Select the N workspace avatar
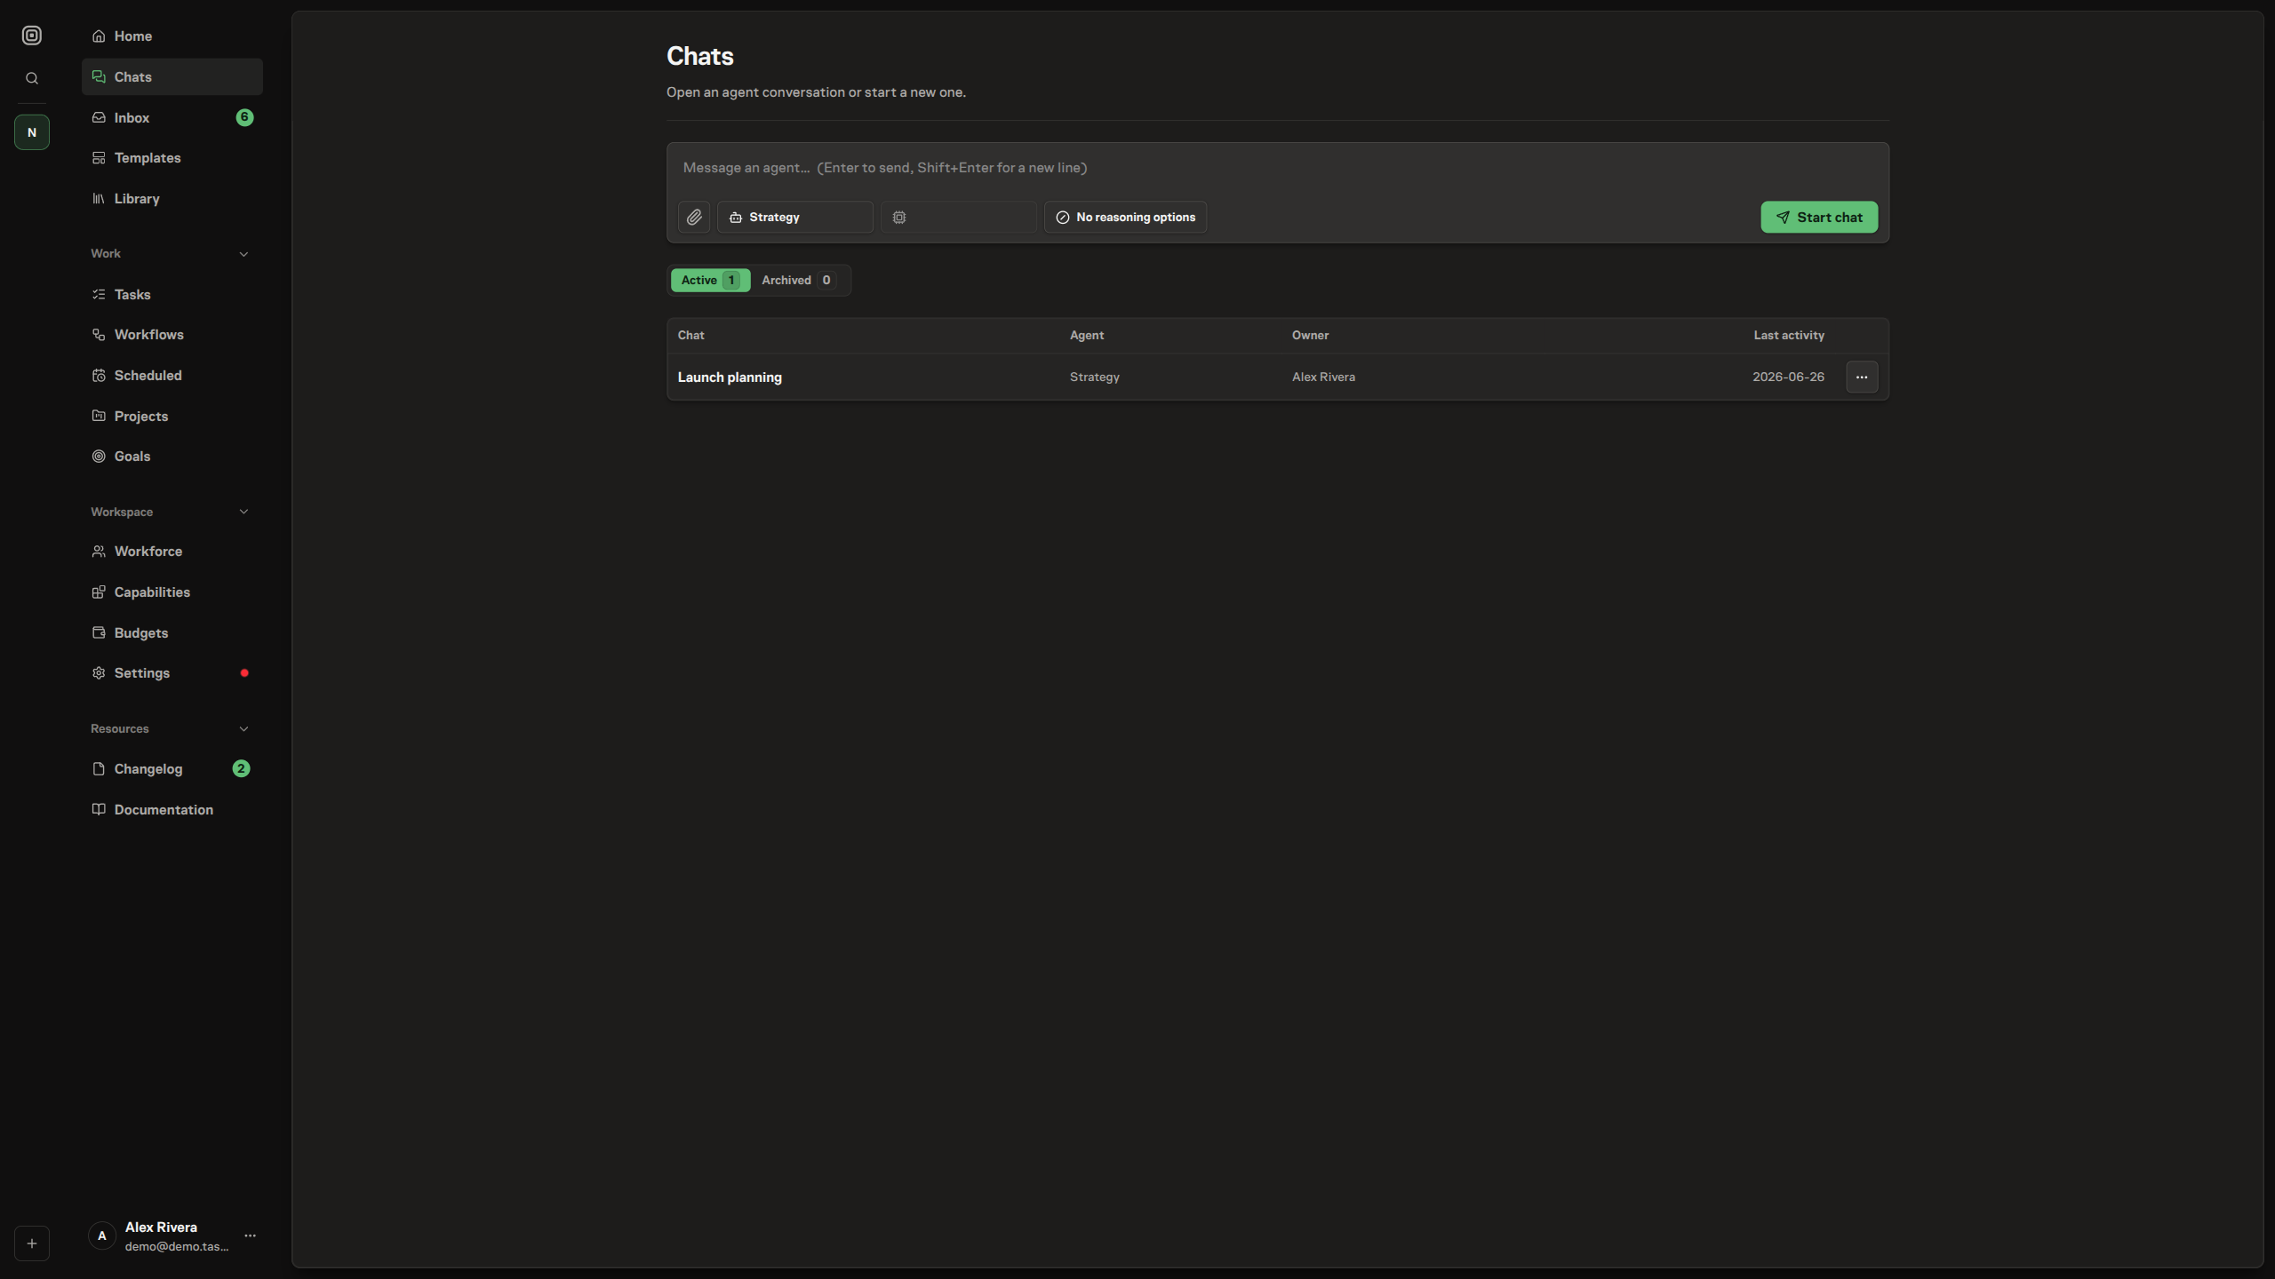2275x1279 pixels. (x=32, y=132)
